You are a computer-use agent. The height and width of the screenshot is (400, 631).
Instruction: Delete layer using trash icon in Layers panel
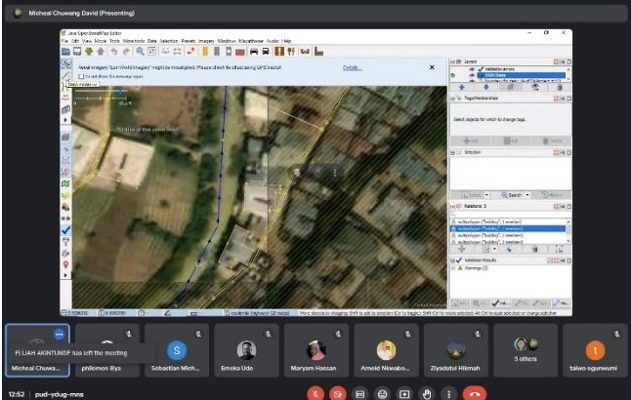pyautogui.click(x=560, y=87)
